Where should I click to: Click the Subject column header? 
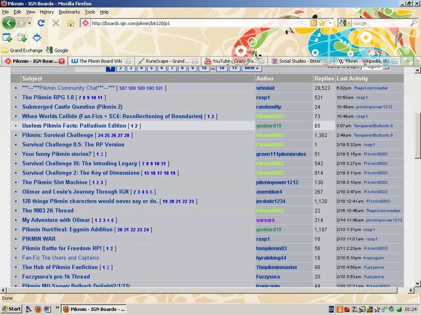click(x=32, y=79)
